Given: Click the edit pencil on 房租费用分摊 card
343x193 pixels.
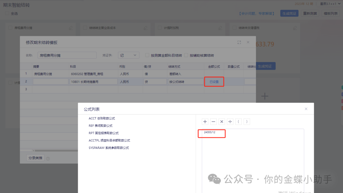Looking at the screenshot, I should point(71,28).
